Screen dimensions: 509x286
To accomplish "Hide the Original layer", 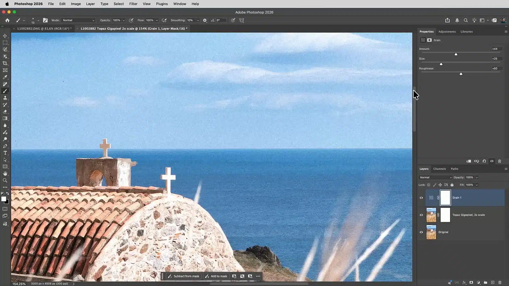I will (421, 232).
